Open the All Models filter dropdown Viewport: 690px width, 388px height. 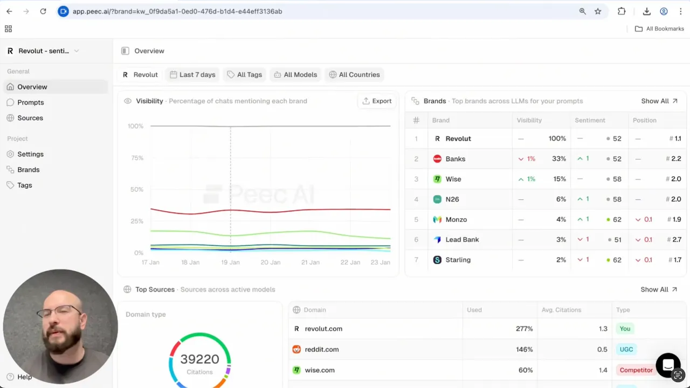click(x=295, y=74)
